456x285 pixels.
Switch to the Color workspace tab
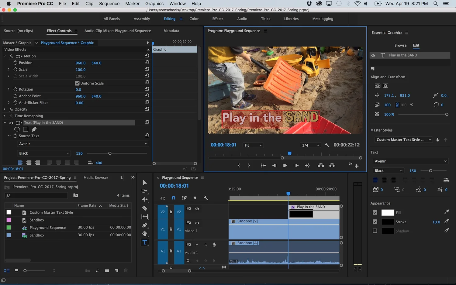pyautogui.click(x=194, y=19)
